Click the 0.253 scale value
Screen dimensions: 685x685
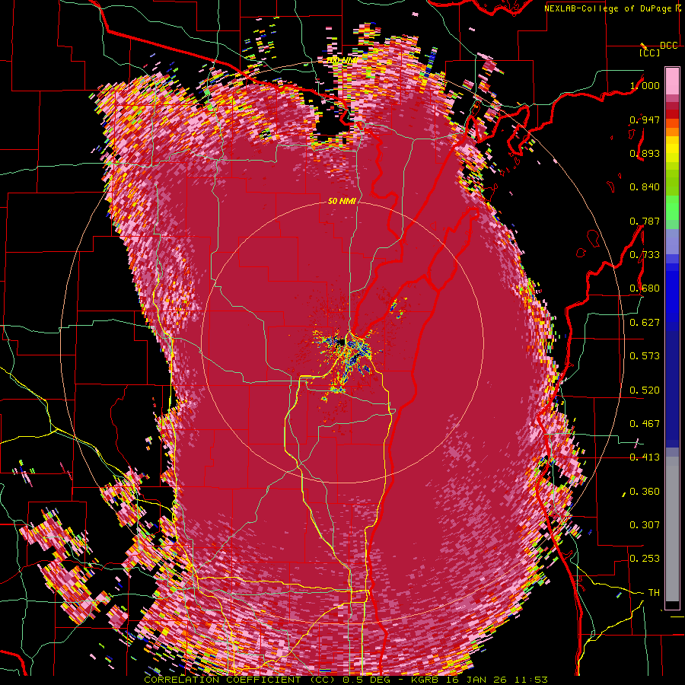pyautogui.click(x=645, y=559)
